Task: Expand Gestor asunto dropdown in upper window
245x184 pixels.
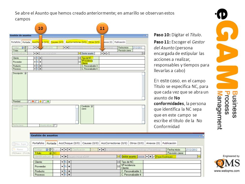Action: (x=102, y=53)
